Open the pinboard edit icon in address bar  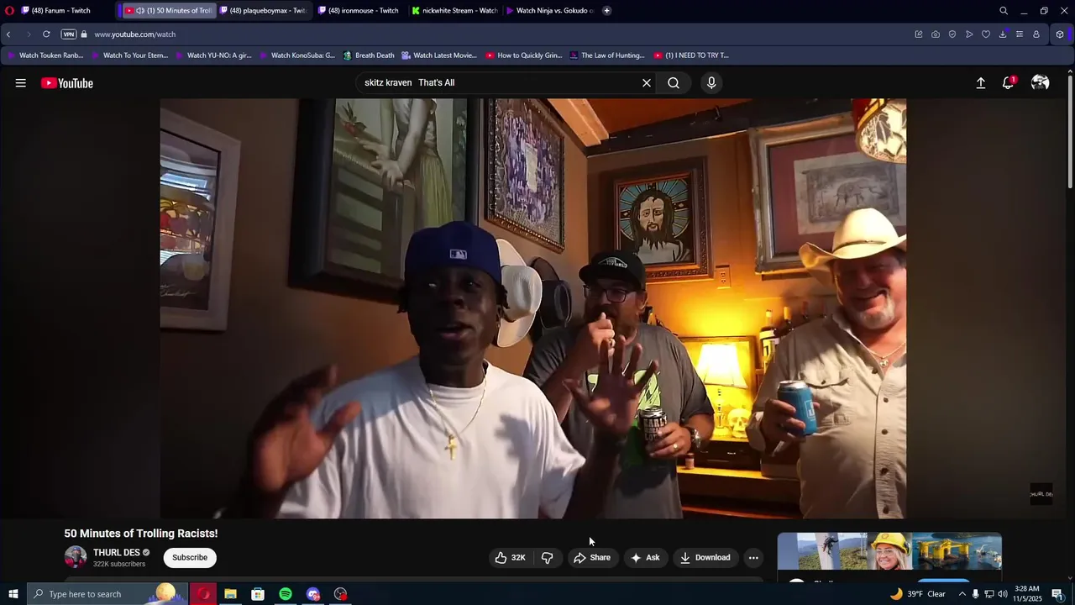(919, 34)
